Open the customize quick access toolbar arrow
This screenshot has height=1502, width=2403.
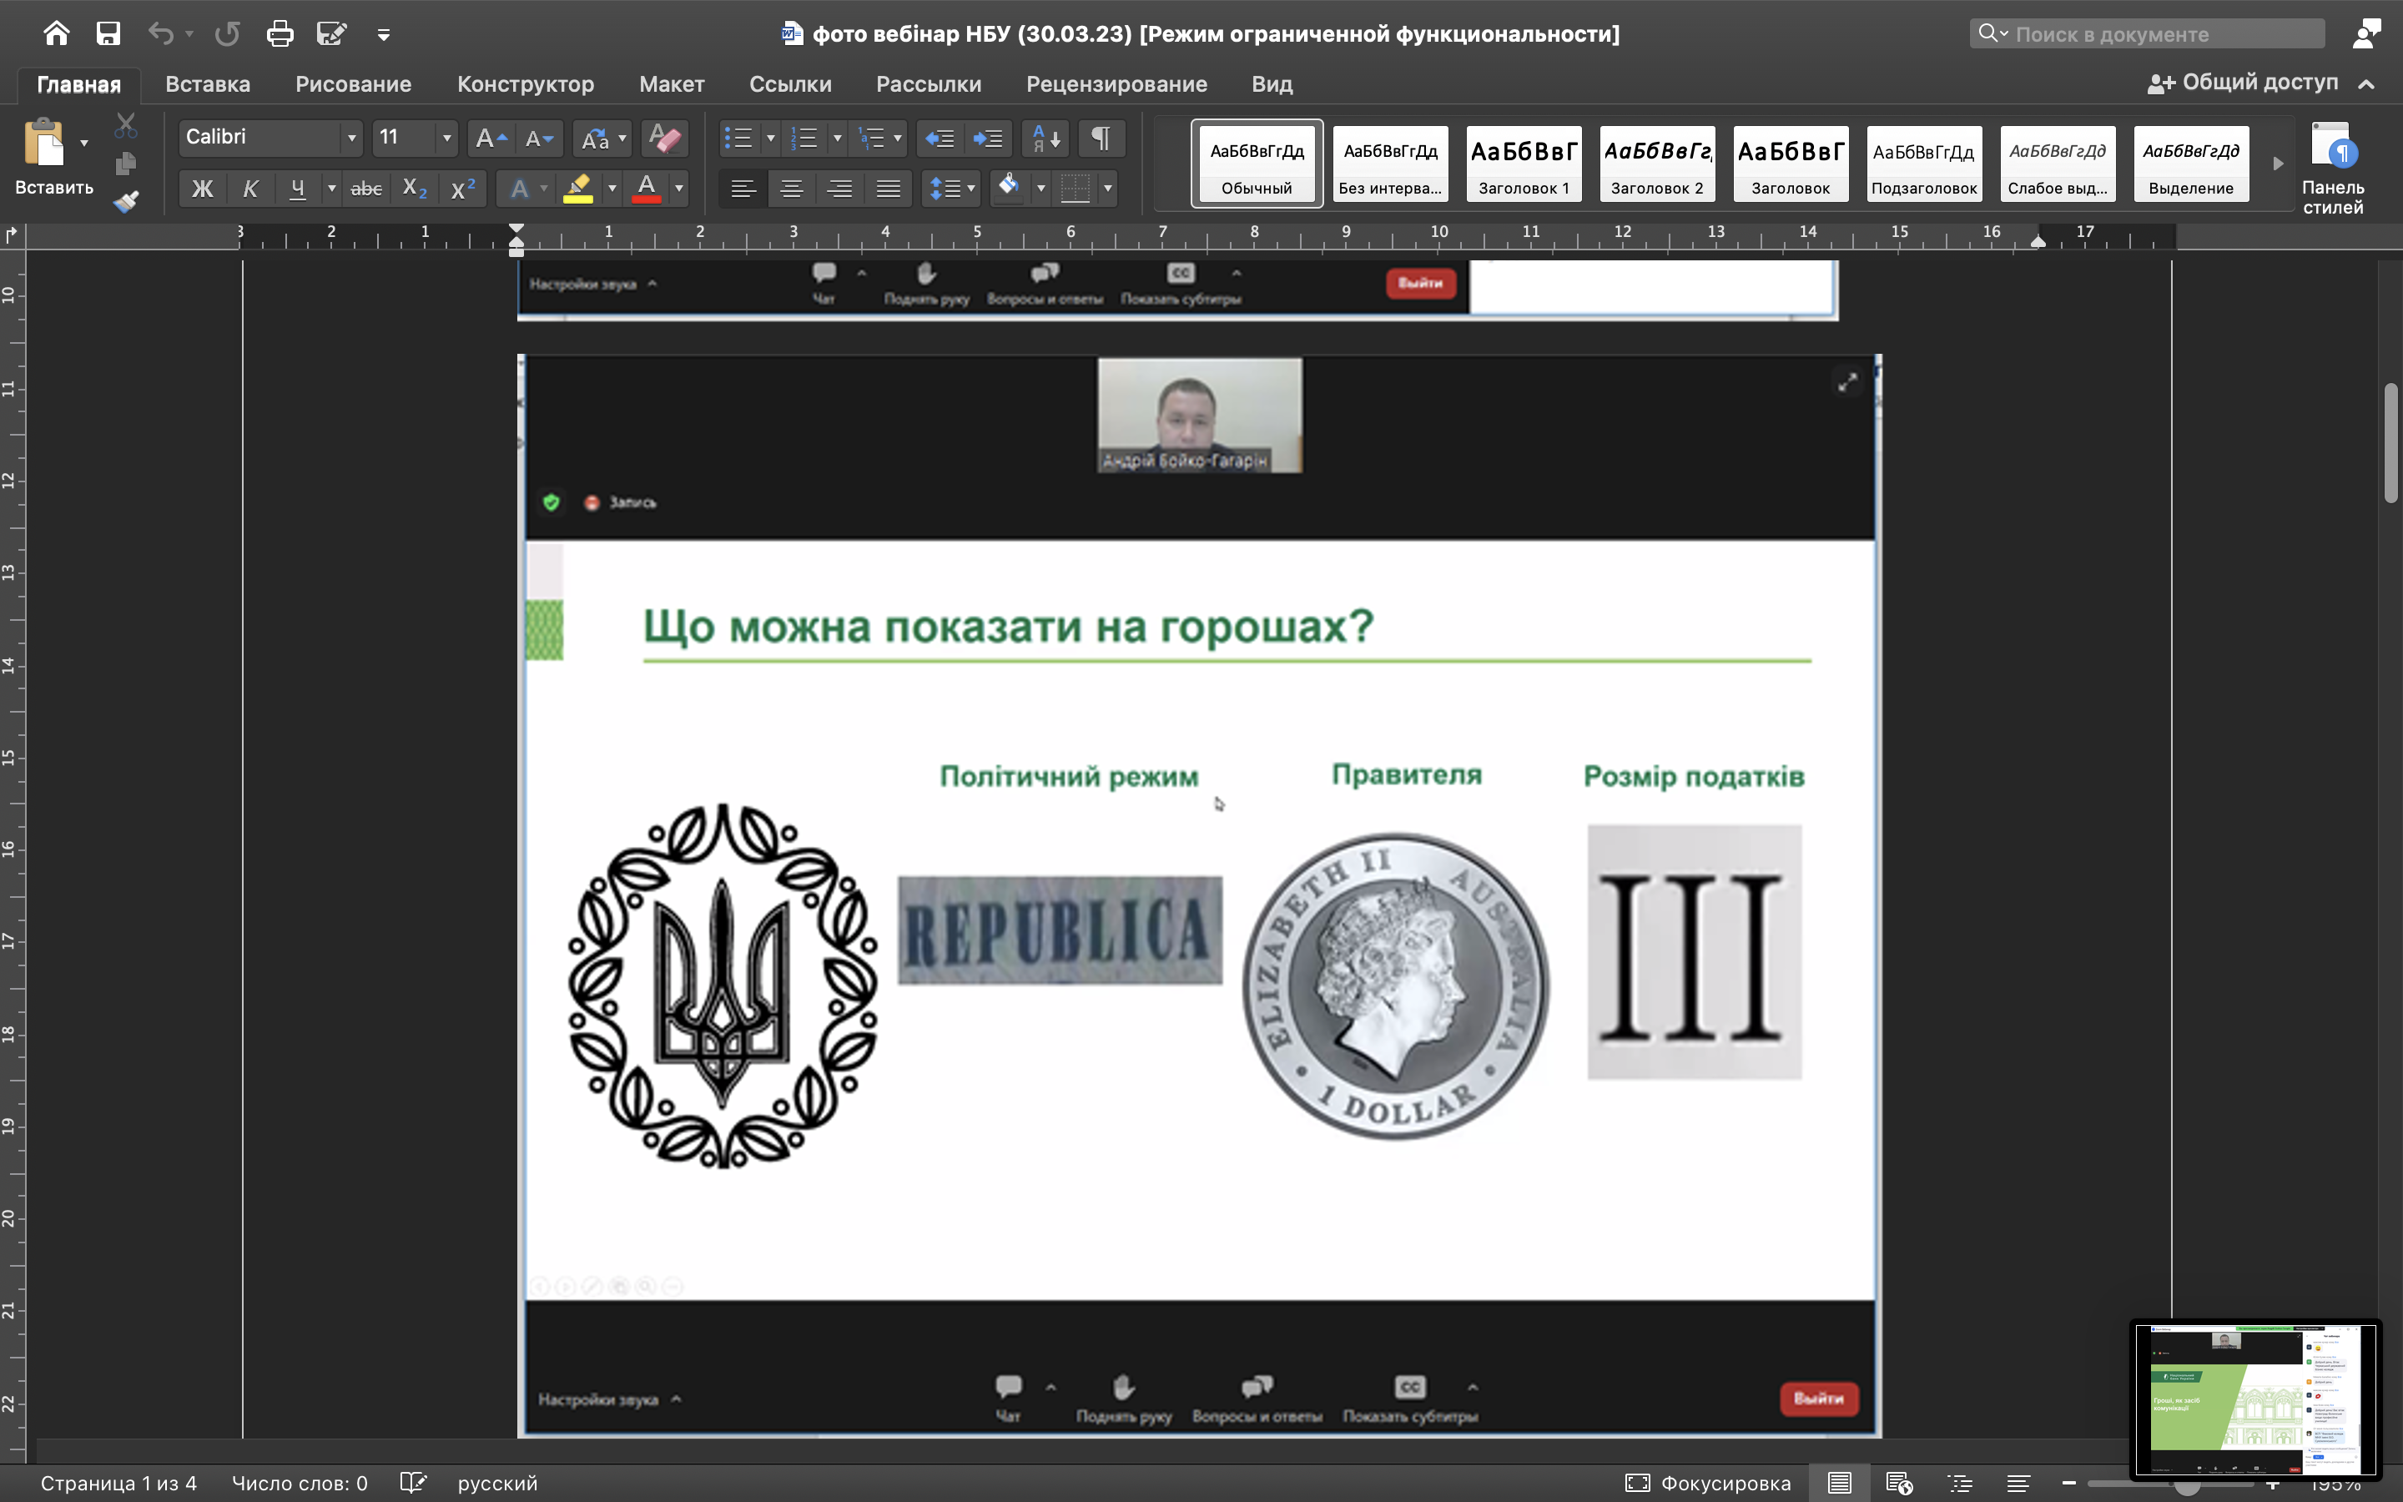coord(383,35)
